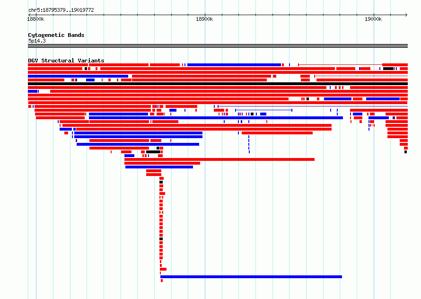This screenshot has height=299, width=421.
Task: Select the Cytogenetic Bands track title
Action: (x=56, y=35)
